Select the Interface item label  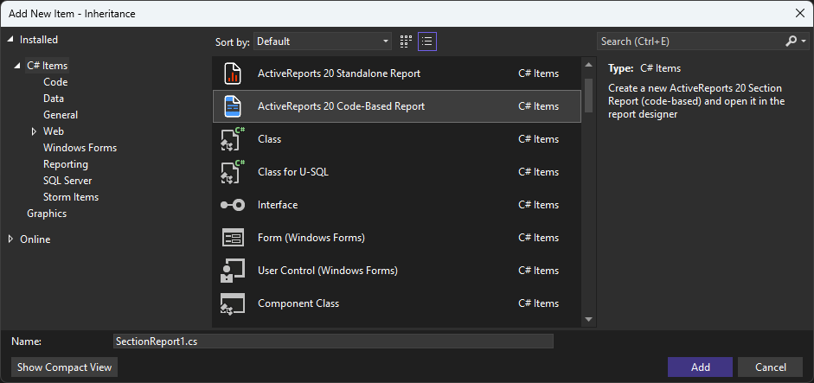[278, 205]
